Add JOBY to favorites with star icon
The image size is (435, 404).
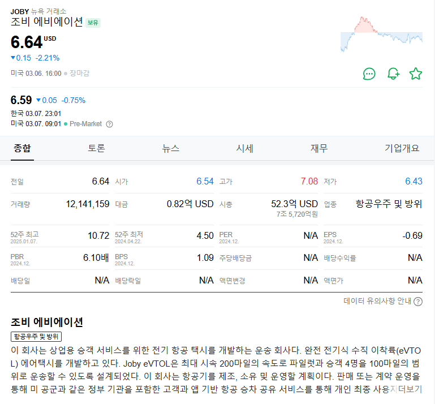pyautogui.click(x=416, y=74)
